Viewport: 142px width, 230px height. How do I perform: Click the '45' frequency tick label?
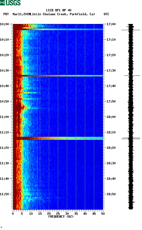point(94,214)
